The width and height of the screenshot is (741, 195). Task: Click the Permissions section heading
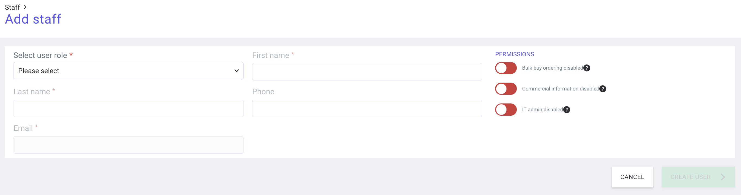point(514,54)
